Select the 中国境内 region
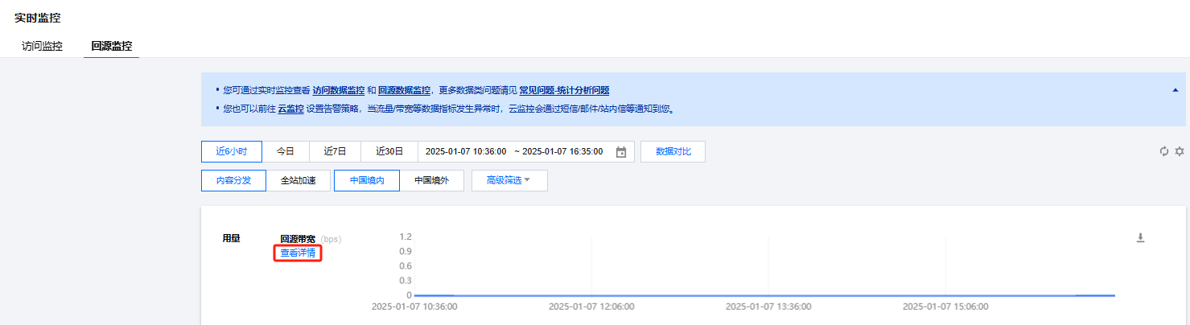 click(x=367, y=180)
